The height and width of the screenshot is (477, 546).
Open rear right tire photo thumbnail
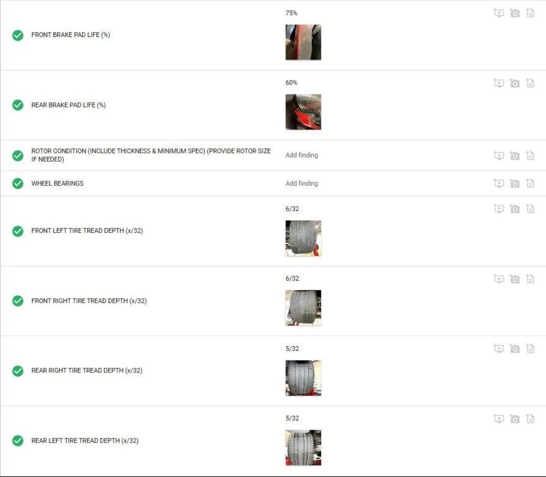coord(303,378)
